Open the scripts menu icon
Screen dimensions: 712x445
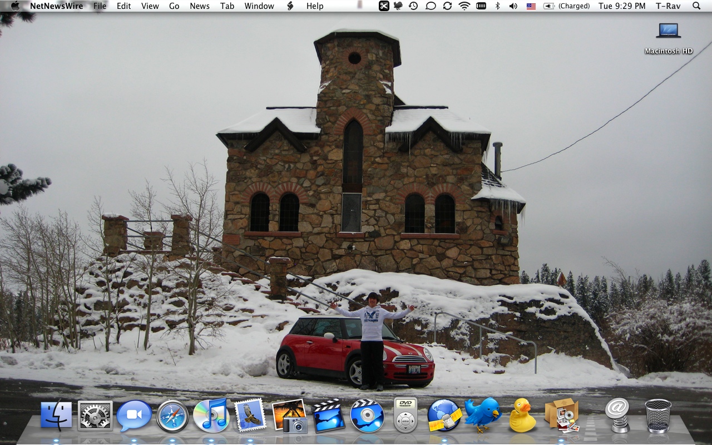click(x=290, y=6)
